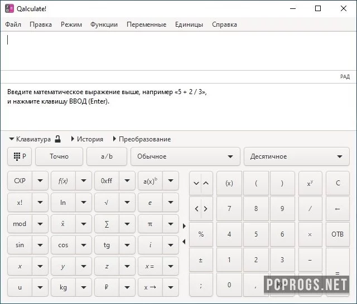This screenshot has height=304, width=357.
Task: Collapse the Клавиатура keypad section
Action: point(30,139)
